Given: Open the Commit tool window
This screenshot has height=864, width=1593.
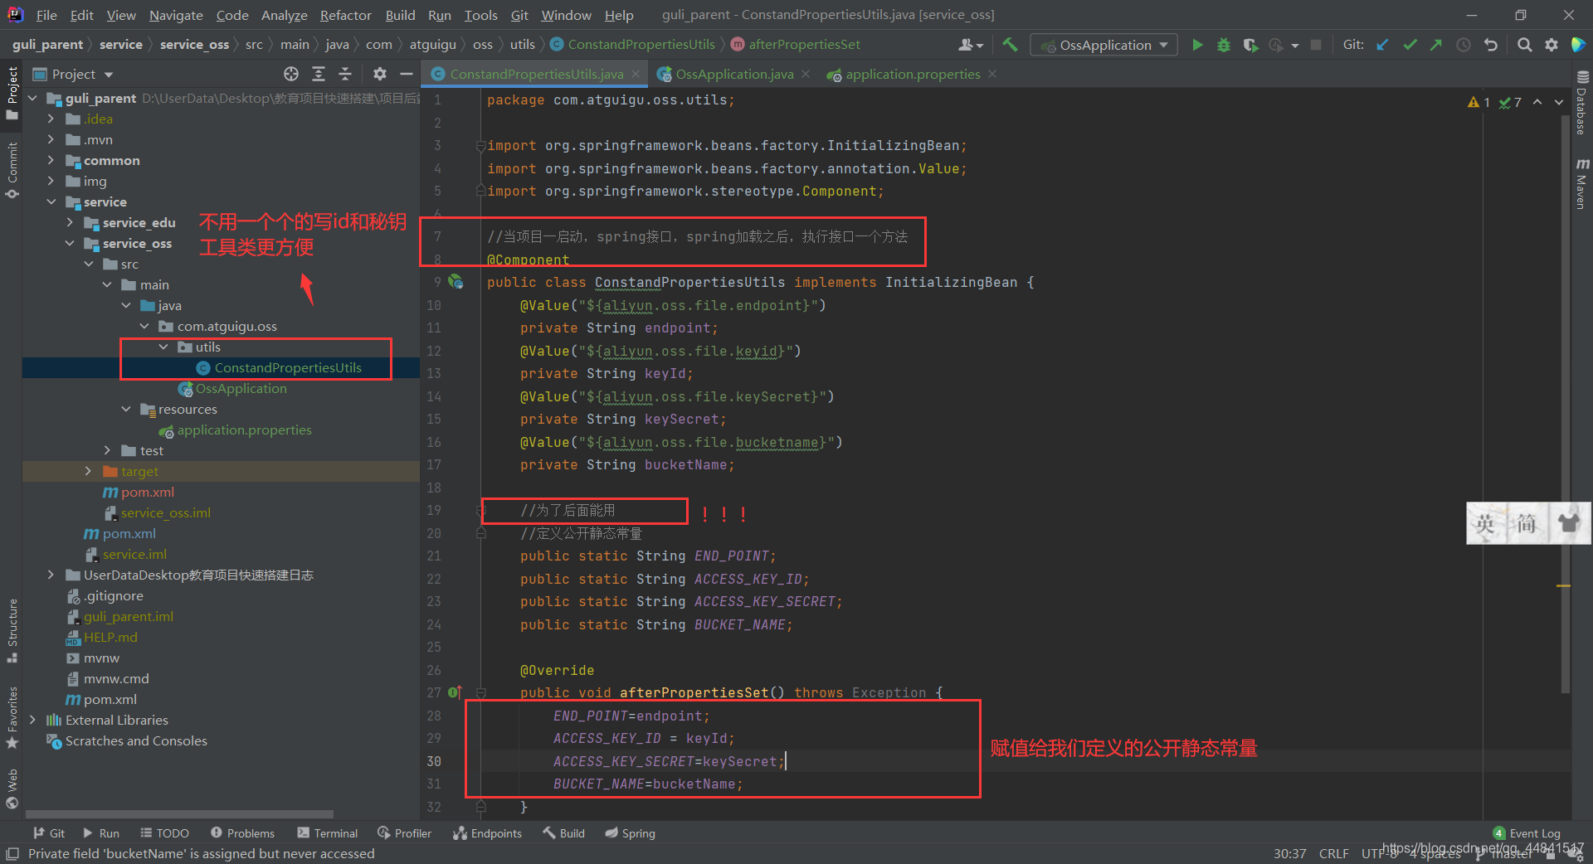Looking at the screenshot, I should click(12, 170).
